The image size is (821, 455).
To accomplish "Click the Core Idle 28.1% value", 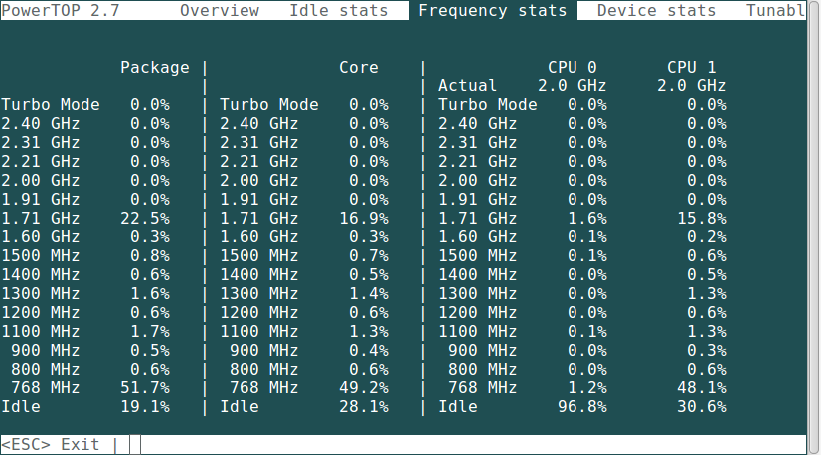I will [x=364, y=407].
